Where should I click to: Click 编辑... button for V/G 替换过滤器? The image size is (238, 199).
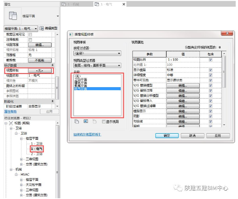pyautogui.click(x=183, y=106)
